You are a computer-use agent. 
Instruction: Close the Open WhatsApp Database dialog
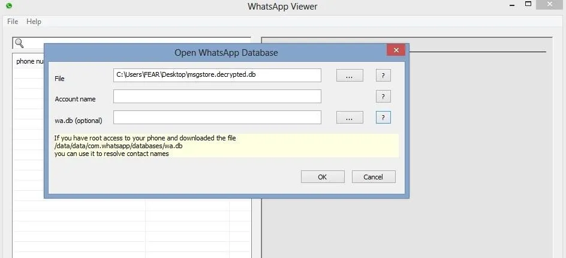click(396, 50)
